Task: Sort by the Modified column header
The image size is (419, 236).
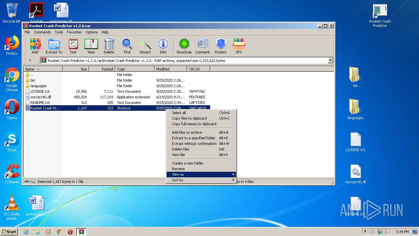Action: [171, 69]
